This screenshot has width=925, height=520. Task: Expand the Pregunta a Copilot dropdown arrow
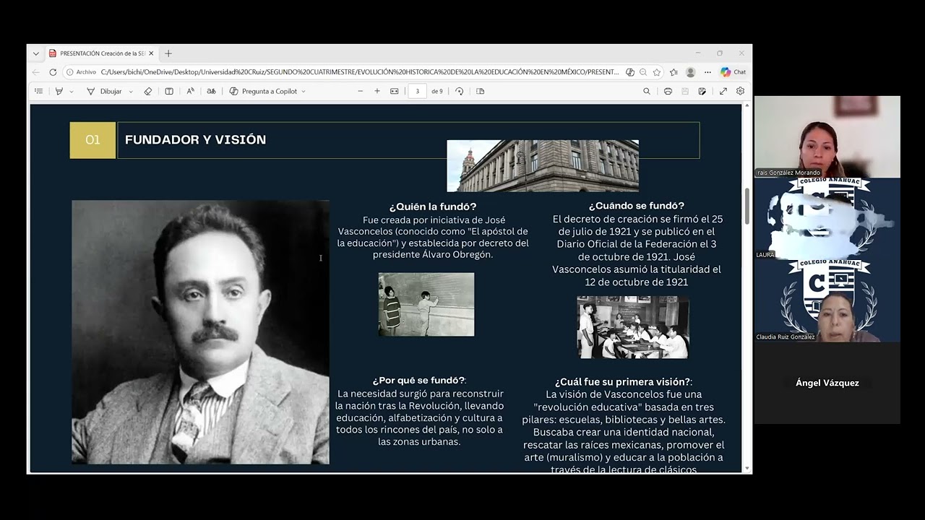pos(304,92)
